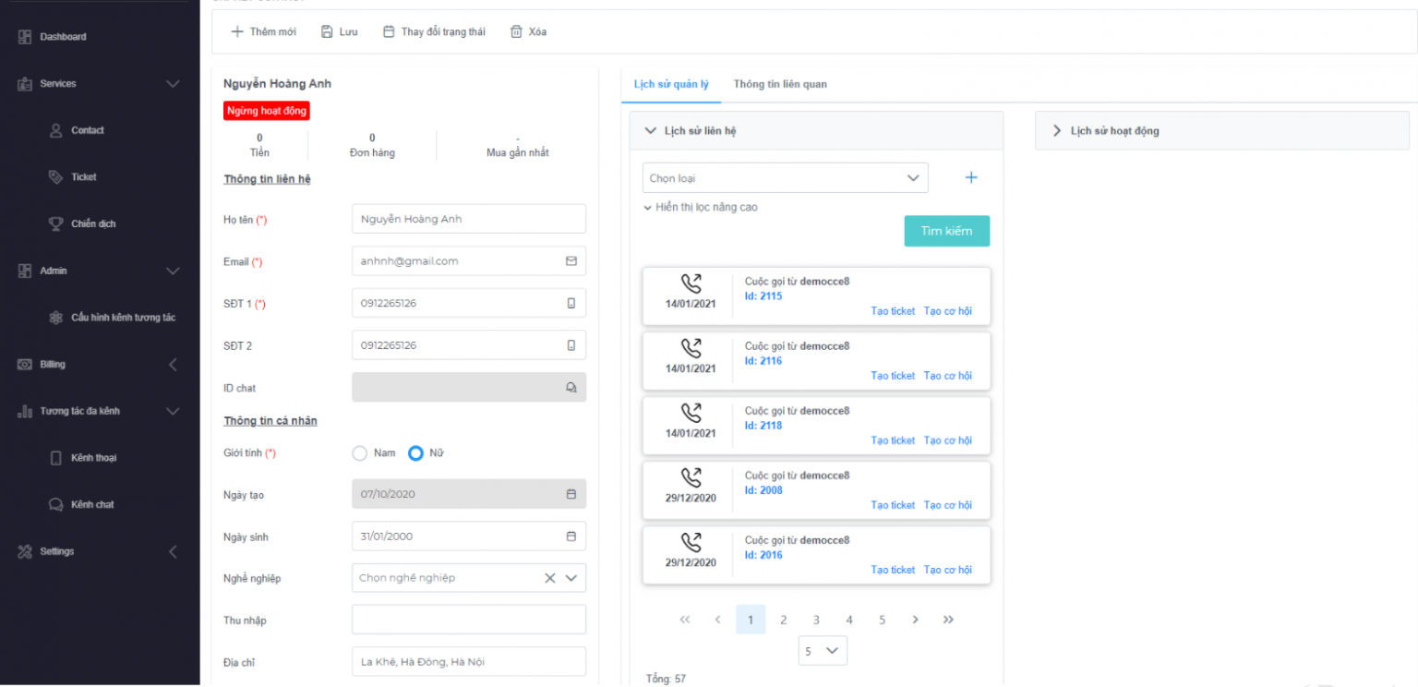The image size is (1418, 687).
Task: Click the Địa chỉ address input field
Action: [468, 662]
